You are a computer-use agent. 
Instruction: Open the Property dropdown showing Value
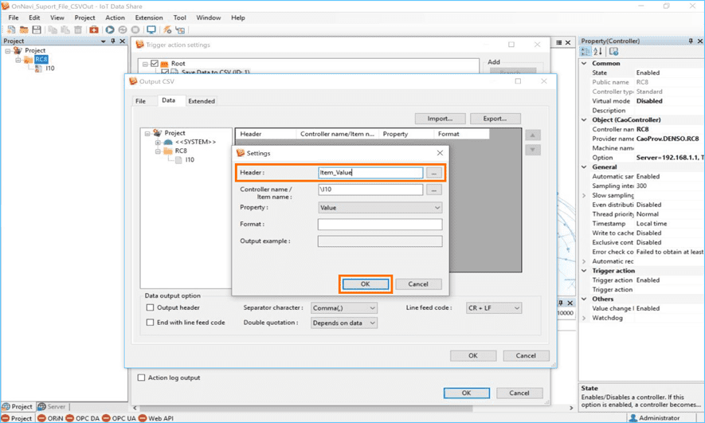[x=380, y=208]
